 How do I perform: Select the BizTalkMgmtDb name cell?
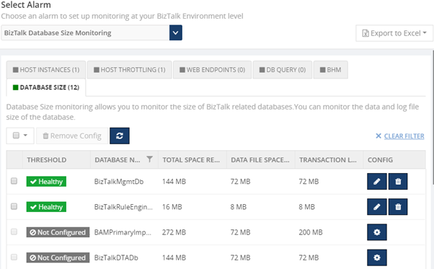pos(119,182)
